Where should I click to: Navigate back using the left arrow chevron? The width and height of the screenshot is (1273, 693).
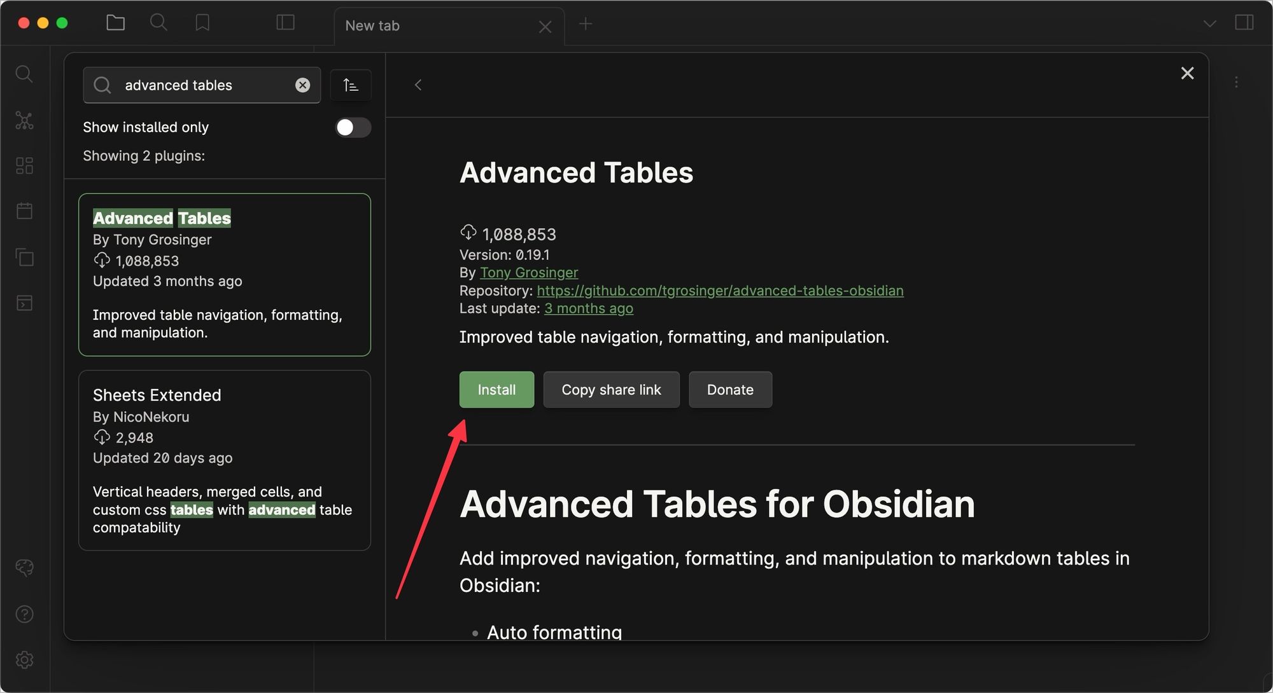point(418,85)
